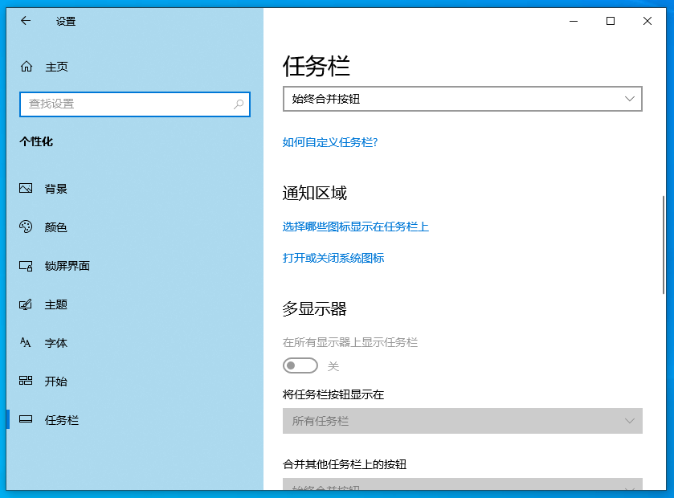Click the back arrow in the title bar
Image resolution: width=674 pixels, height=498 pixels.
coord(25,21)
